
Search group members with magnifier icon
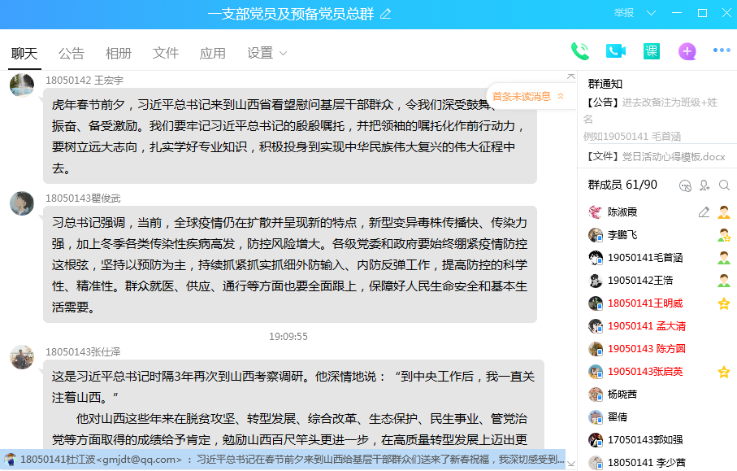click(x=724, y=185)
